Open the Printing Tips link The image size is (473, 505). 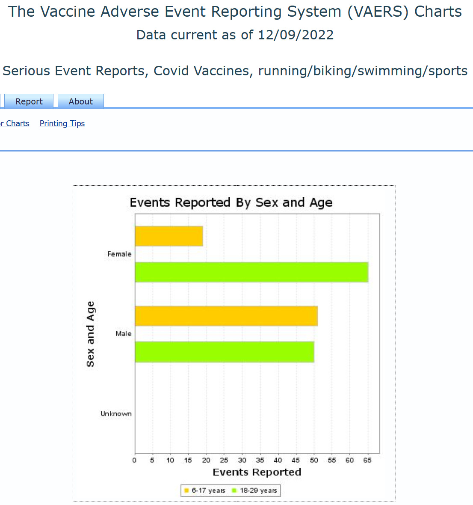(x=62, y=124)
